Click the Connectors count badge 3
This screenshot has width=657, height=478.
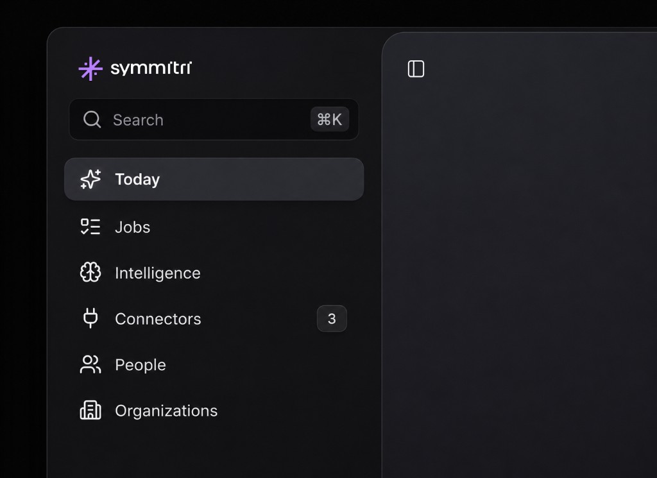332,319
